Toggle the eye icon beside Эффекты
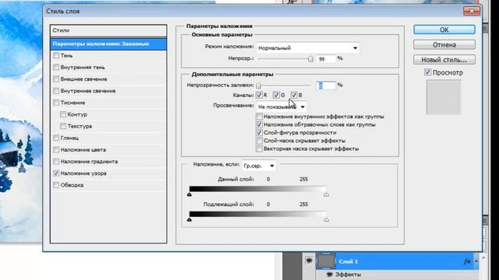Viewport: 499px width, 280px height. coord(329,275)
